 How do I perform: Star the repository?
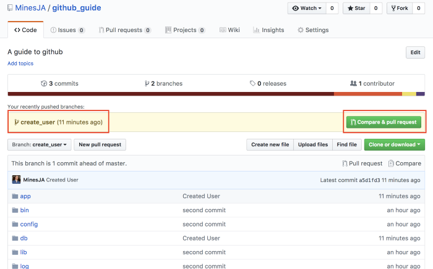point(356,8)
